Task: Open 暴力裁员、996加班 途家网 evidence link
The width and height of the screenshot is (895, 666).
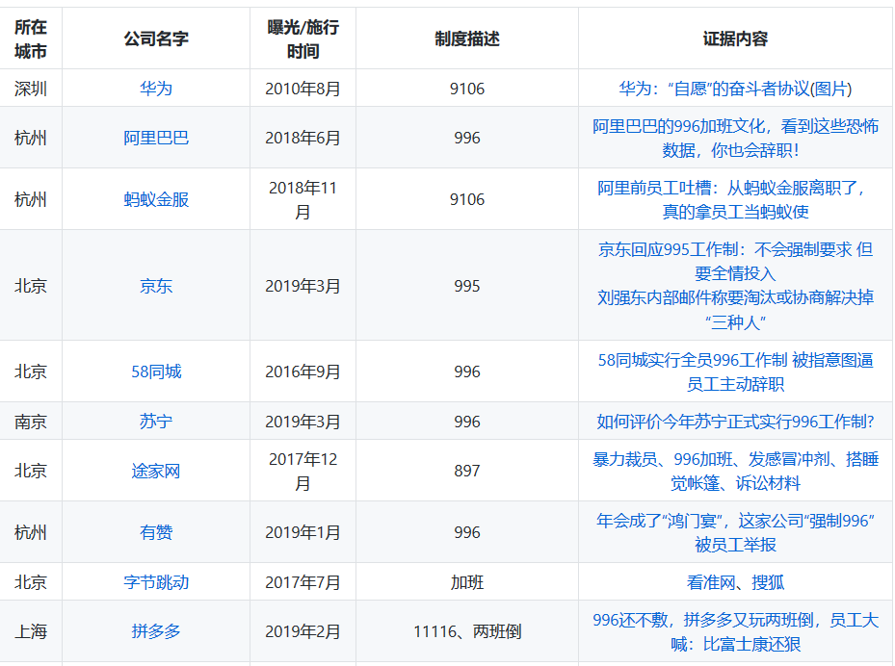Action: (735, 471)
